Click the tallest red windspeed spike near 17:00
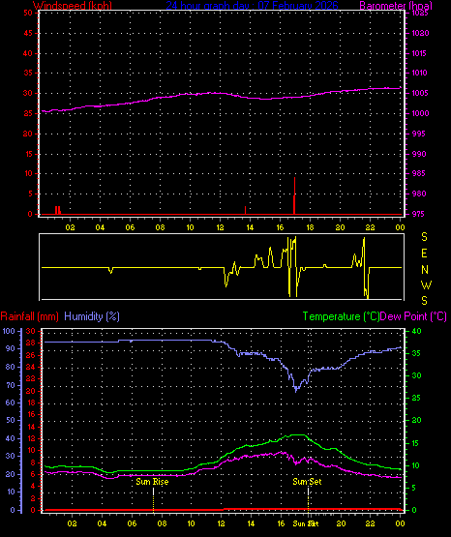 coord(294,195)
